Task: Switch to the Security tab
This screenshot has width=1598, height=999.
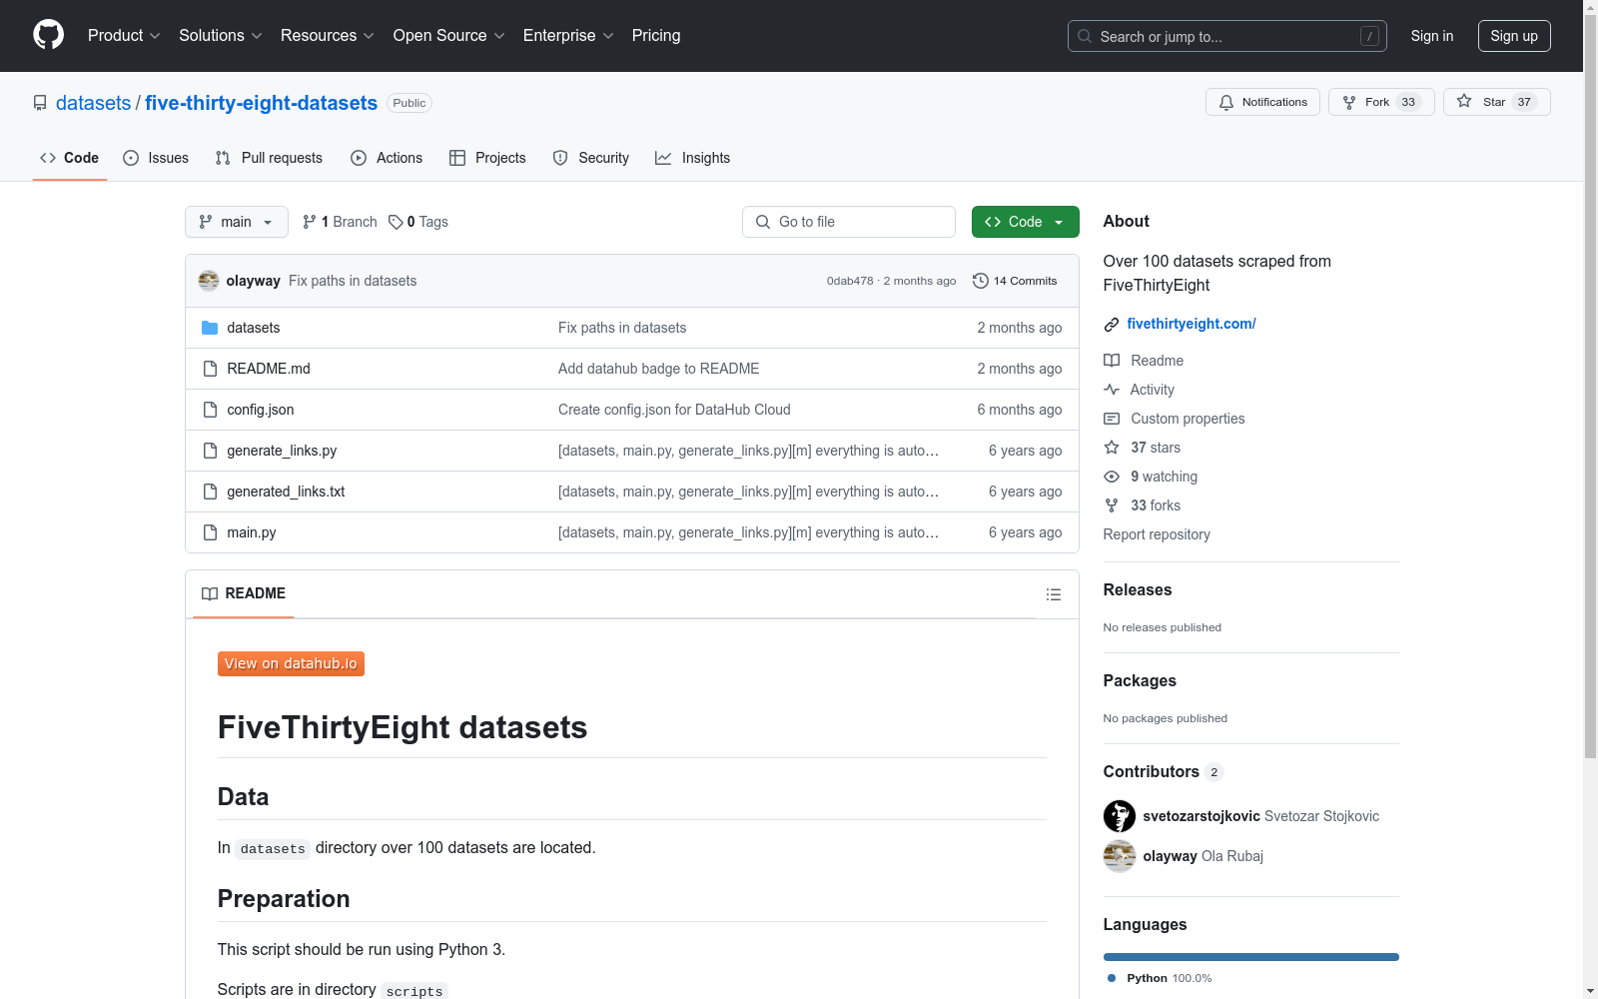Action: (591, 158)
